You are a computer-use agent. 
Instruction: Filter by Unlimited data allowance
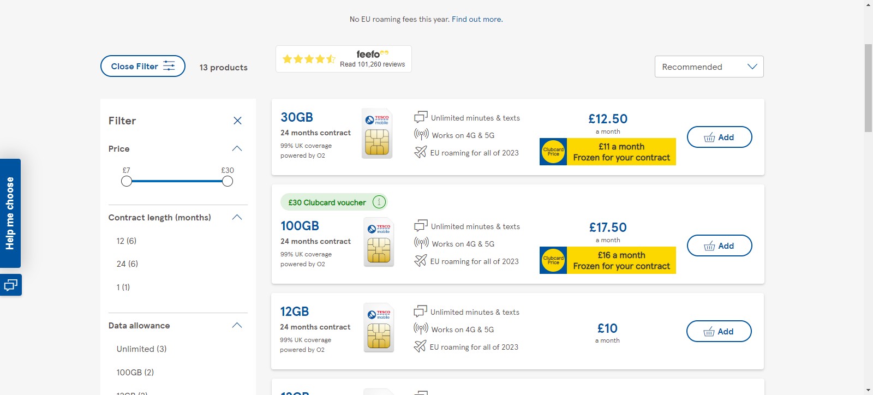click(141, 349)
